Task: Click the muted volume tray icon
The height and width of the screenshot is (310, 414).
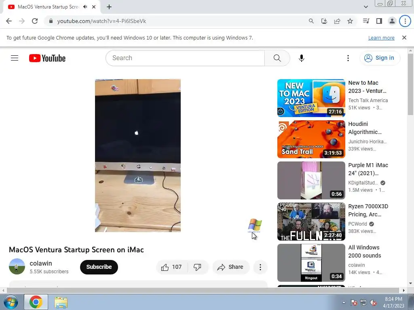Action: [373, 302]
